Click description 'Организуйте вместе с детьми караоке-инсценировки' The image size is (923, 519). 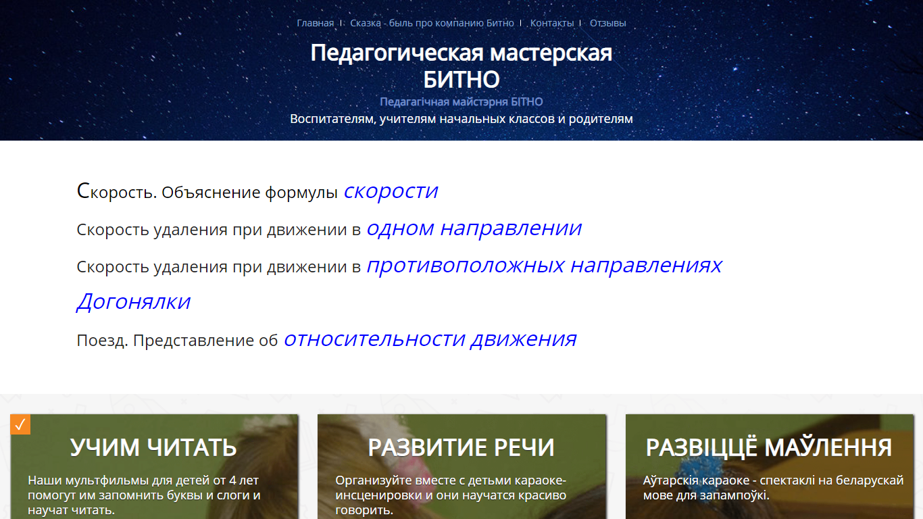451,488
